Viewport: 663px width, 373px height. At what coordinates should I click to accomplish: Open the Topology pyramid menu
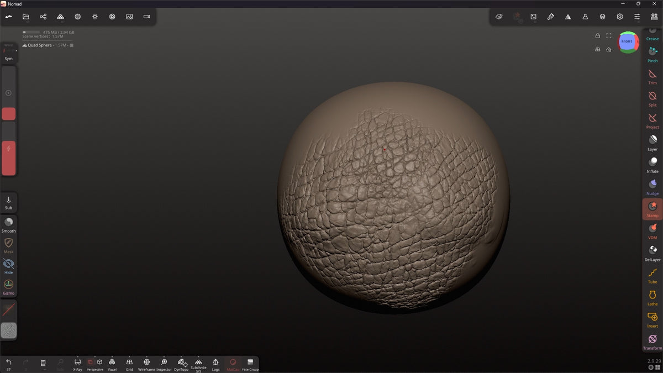(x=60, y=17)
